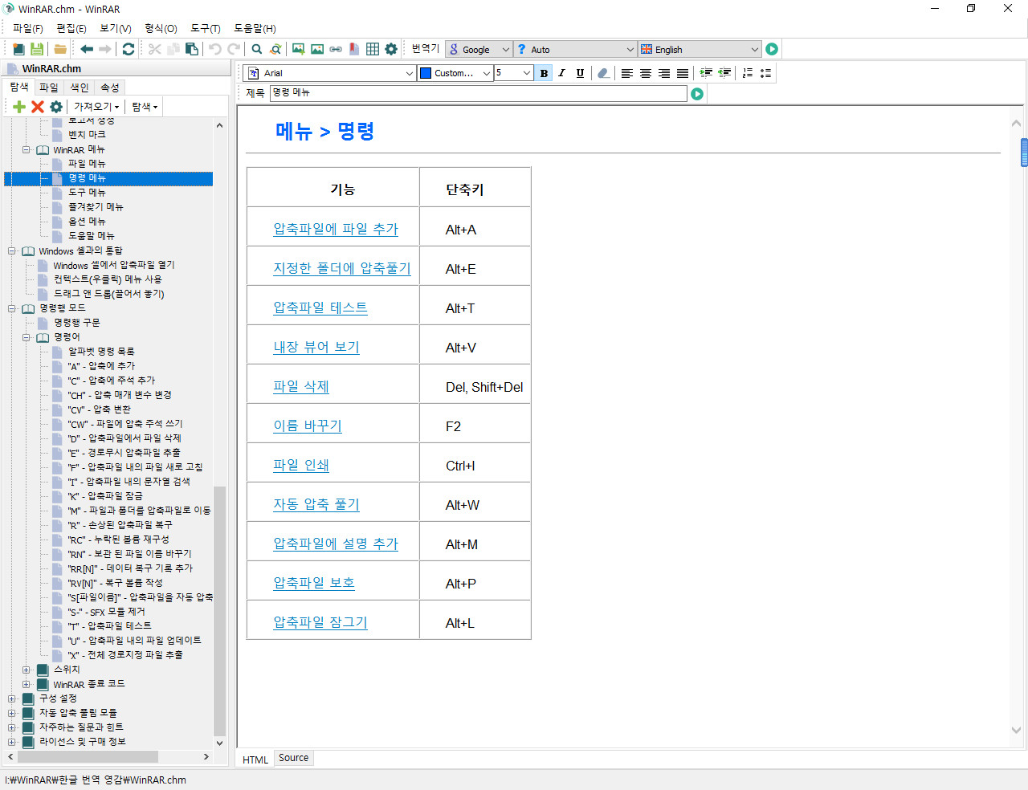Viewport: 1028px width, 790px height.
Task: Open the Google translation engine dropdown
Action: click(479, 50)
